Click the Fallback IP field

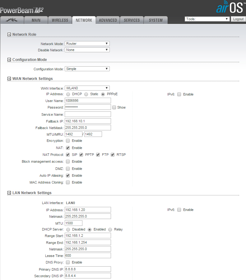[88, 121]
